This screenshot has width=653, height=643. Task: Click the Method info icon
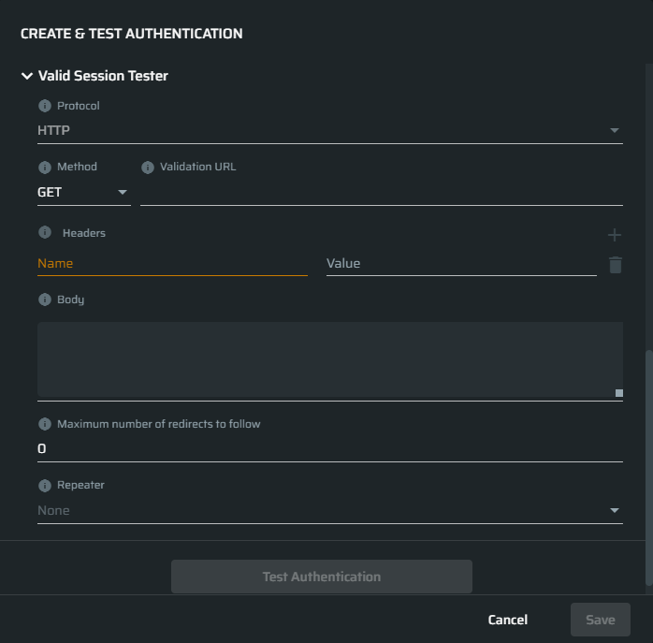[45, 168]
